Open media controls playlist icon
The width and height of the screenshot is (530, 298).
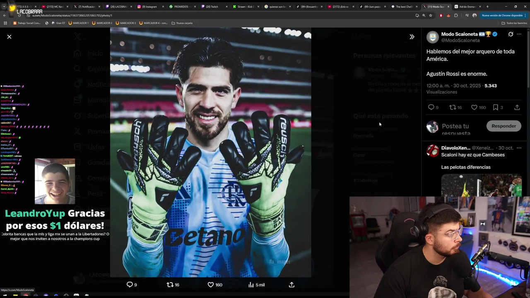(467, 15)
